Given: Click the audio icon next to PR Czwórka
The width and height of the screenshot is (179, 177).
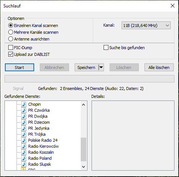Looking at the screenshot, I should coord(24,110).
